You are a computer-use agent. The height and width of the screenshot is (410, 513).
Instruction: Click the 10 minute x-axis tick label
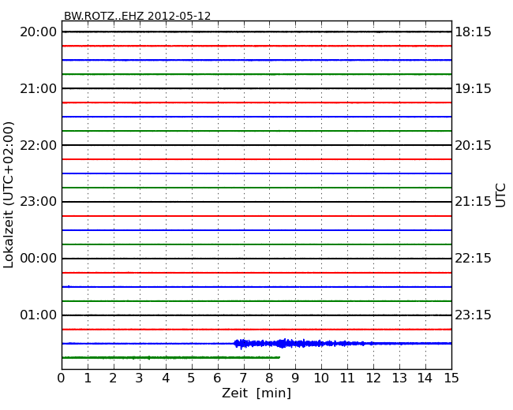pyautogui.click(x=321, y=378)
